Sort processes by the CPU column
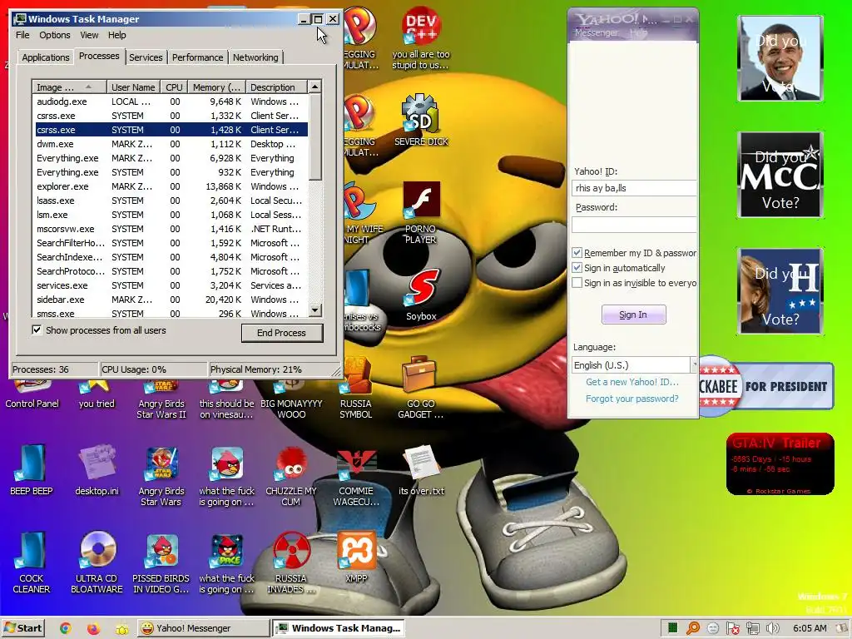This screenshot has width=852, height=639. tap(174, 87)
